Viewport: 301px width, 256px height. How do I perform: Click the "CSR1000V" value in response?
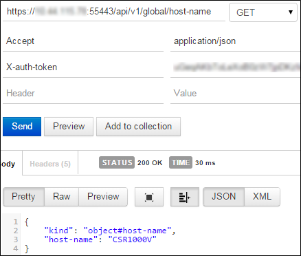(x=132, y=239)
